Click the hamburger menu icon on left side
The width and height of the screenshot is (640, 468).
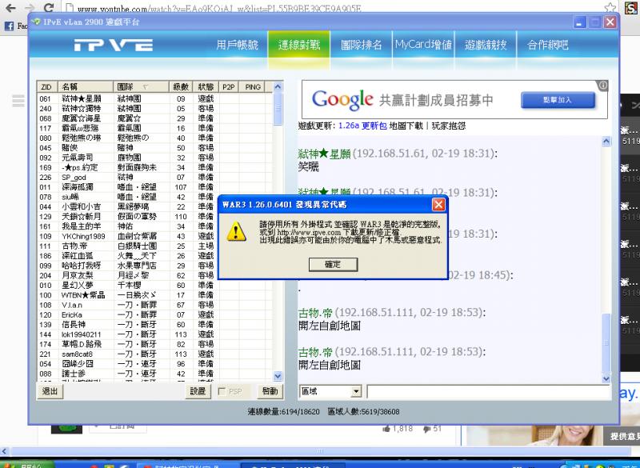click(x=18, y=101)
